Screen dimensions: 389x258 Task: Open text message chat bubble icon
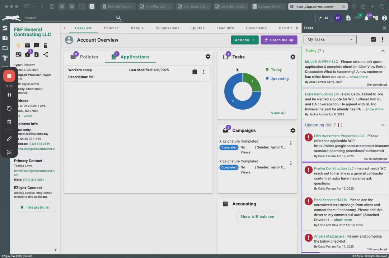(x=37, y=46)
